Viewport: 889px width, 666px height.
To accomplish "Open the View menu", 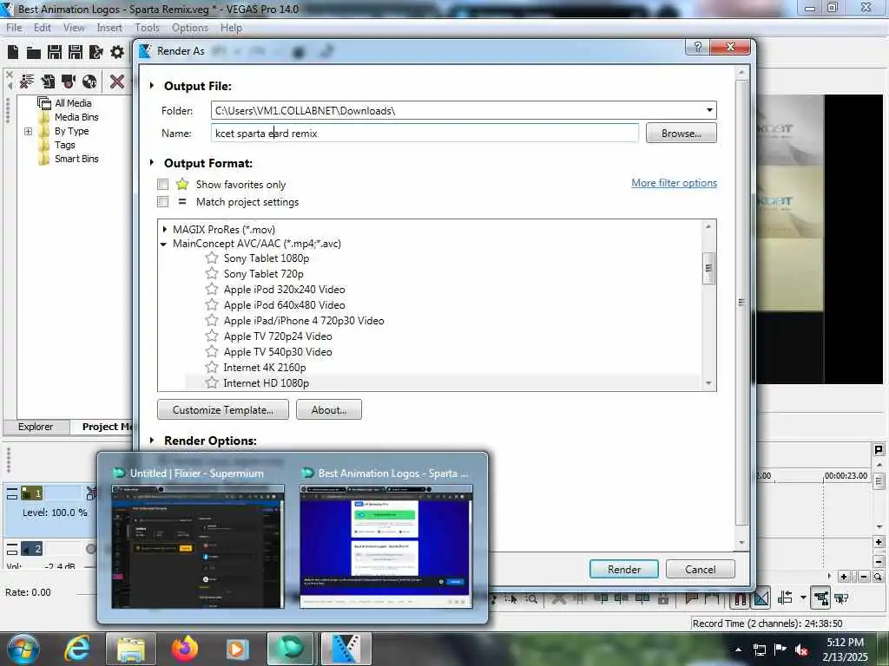I will (74, 28).
